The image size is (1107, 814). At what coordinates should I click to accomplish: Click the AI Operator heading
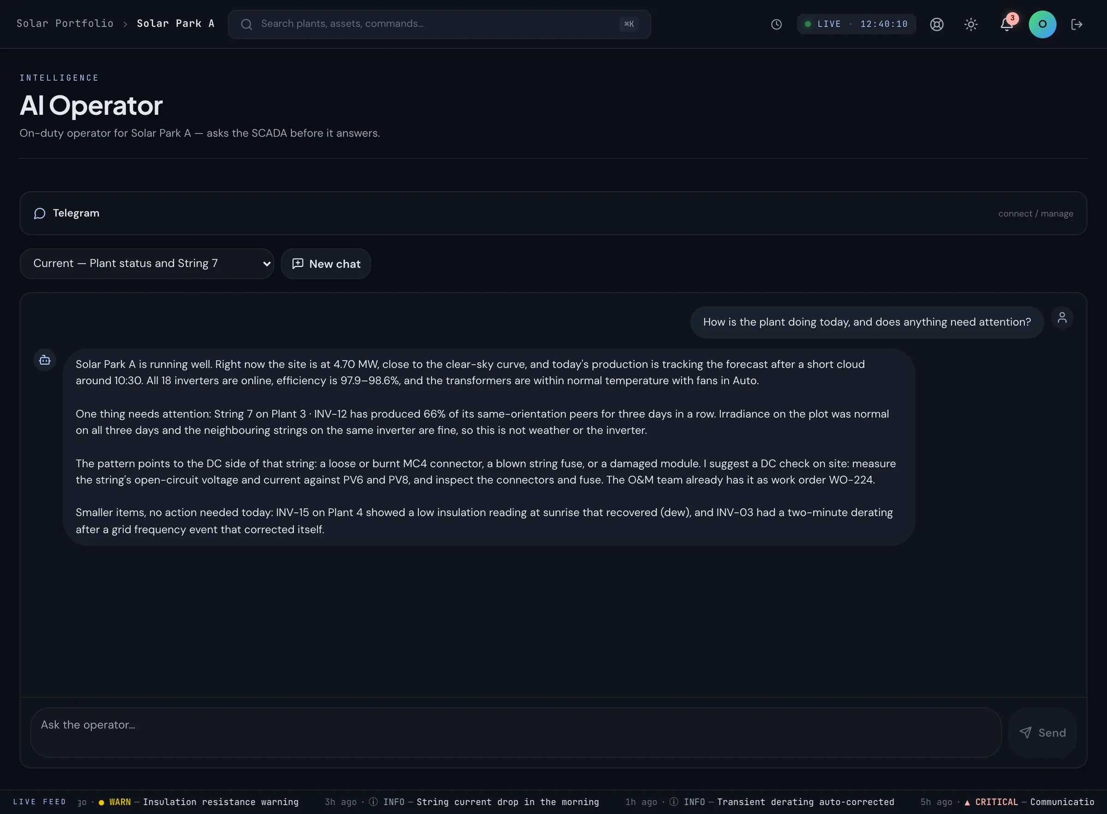coord(91,106)
